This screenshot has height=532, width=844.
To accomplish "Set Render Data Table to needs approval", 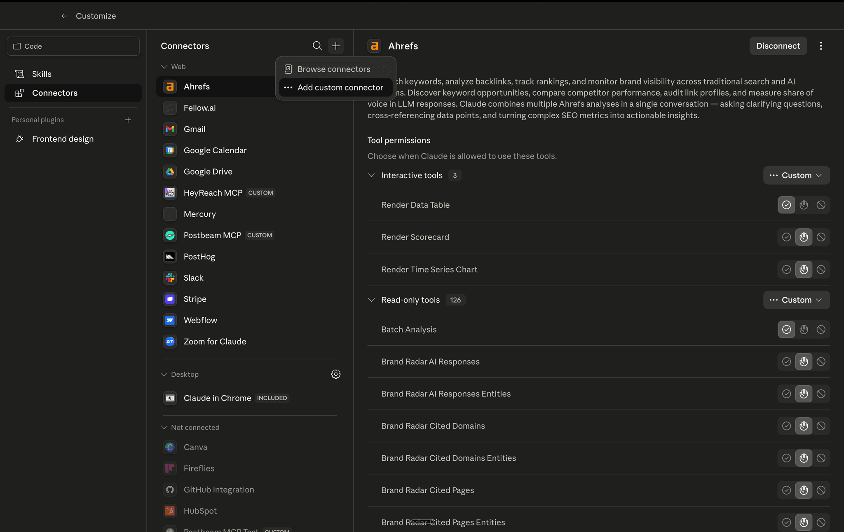I will (x=804, y=205).
